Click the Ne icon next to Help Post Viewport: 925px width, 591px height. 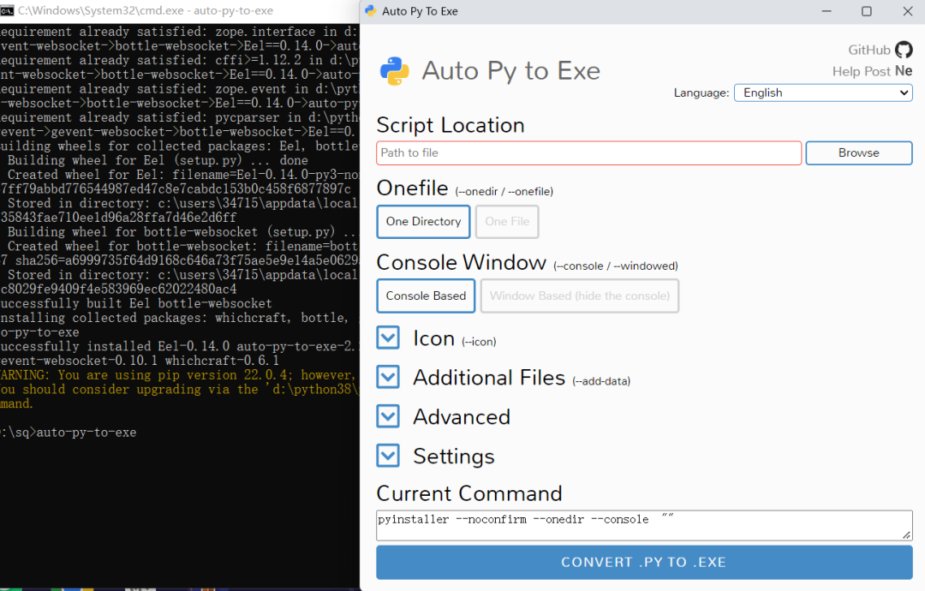click(904, 71)
